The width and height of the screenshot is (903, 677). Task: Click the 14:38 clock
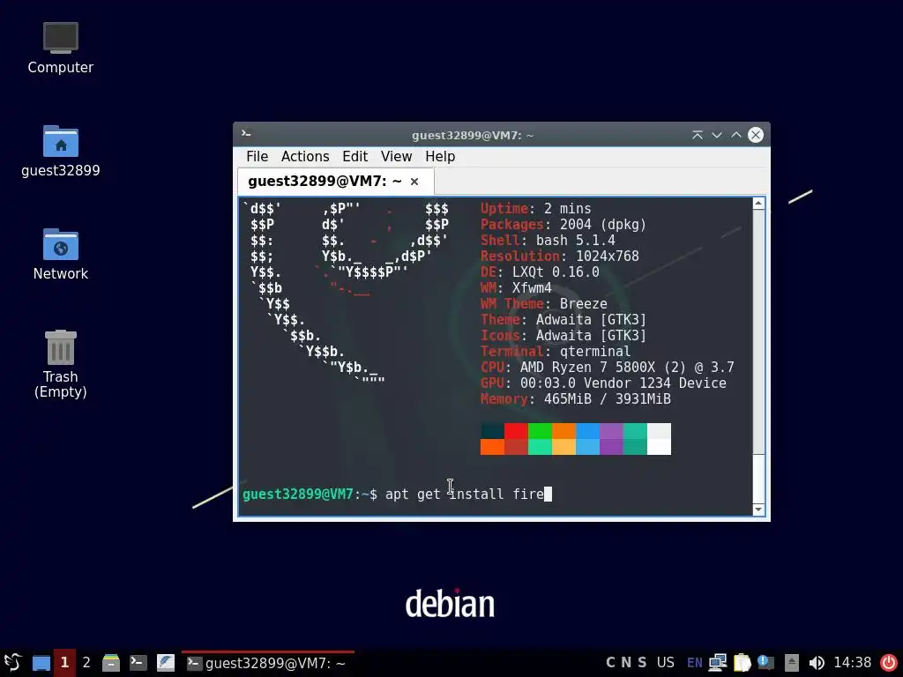pyautogui.click(x=853, y=663)
